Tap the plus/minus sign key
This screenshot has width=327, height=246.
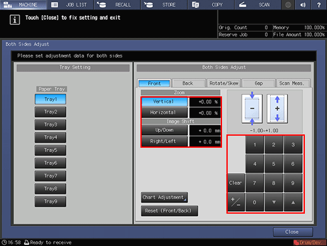[236, 202]
